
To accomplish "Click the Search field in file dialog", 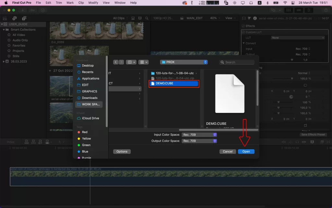I will pos(237,62).
